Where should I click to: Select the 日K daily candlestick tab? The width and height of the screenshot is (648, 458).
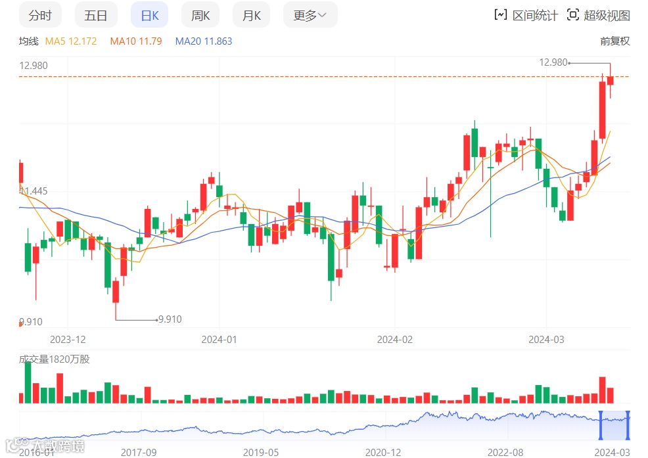[150, 15]
